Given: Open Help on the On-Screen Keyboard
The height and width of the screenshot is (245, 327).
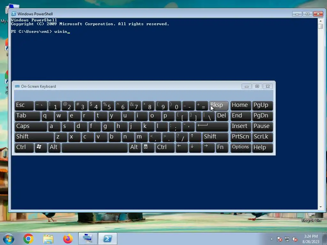Looking at the screenshot, I should [262, 148].
